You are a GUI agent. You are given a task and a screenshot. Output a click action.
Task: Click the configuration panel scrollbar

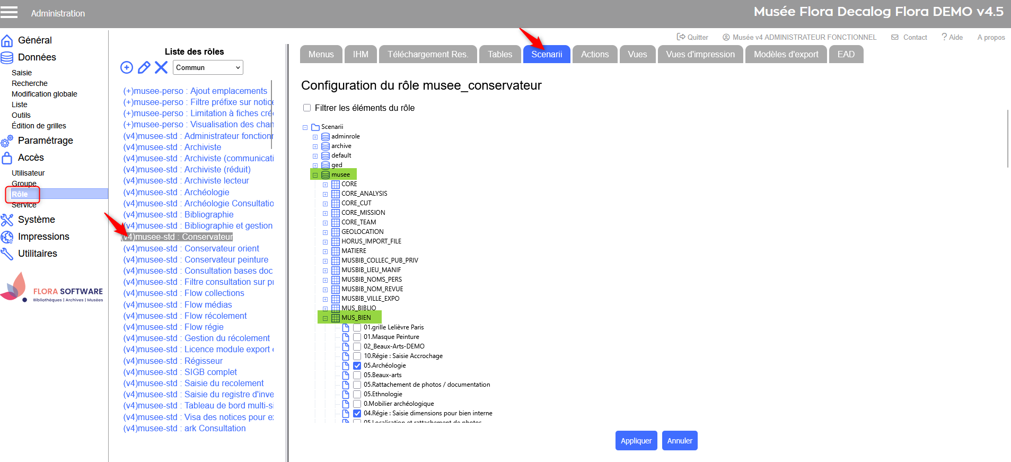click(x=1008, y=139)
